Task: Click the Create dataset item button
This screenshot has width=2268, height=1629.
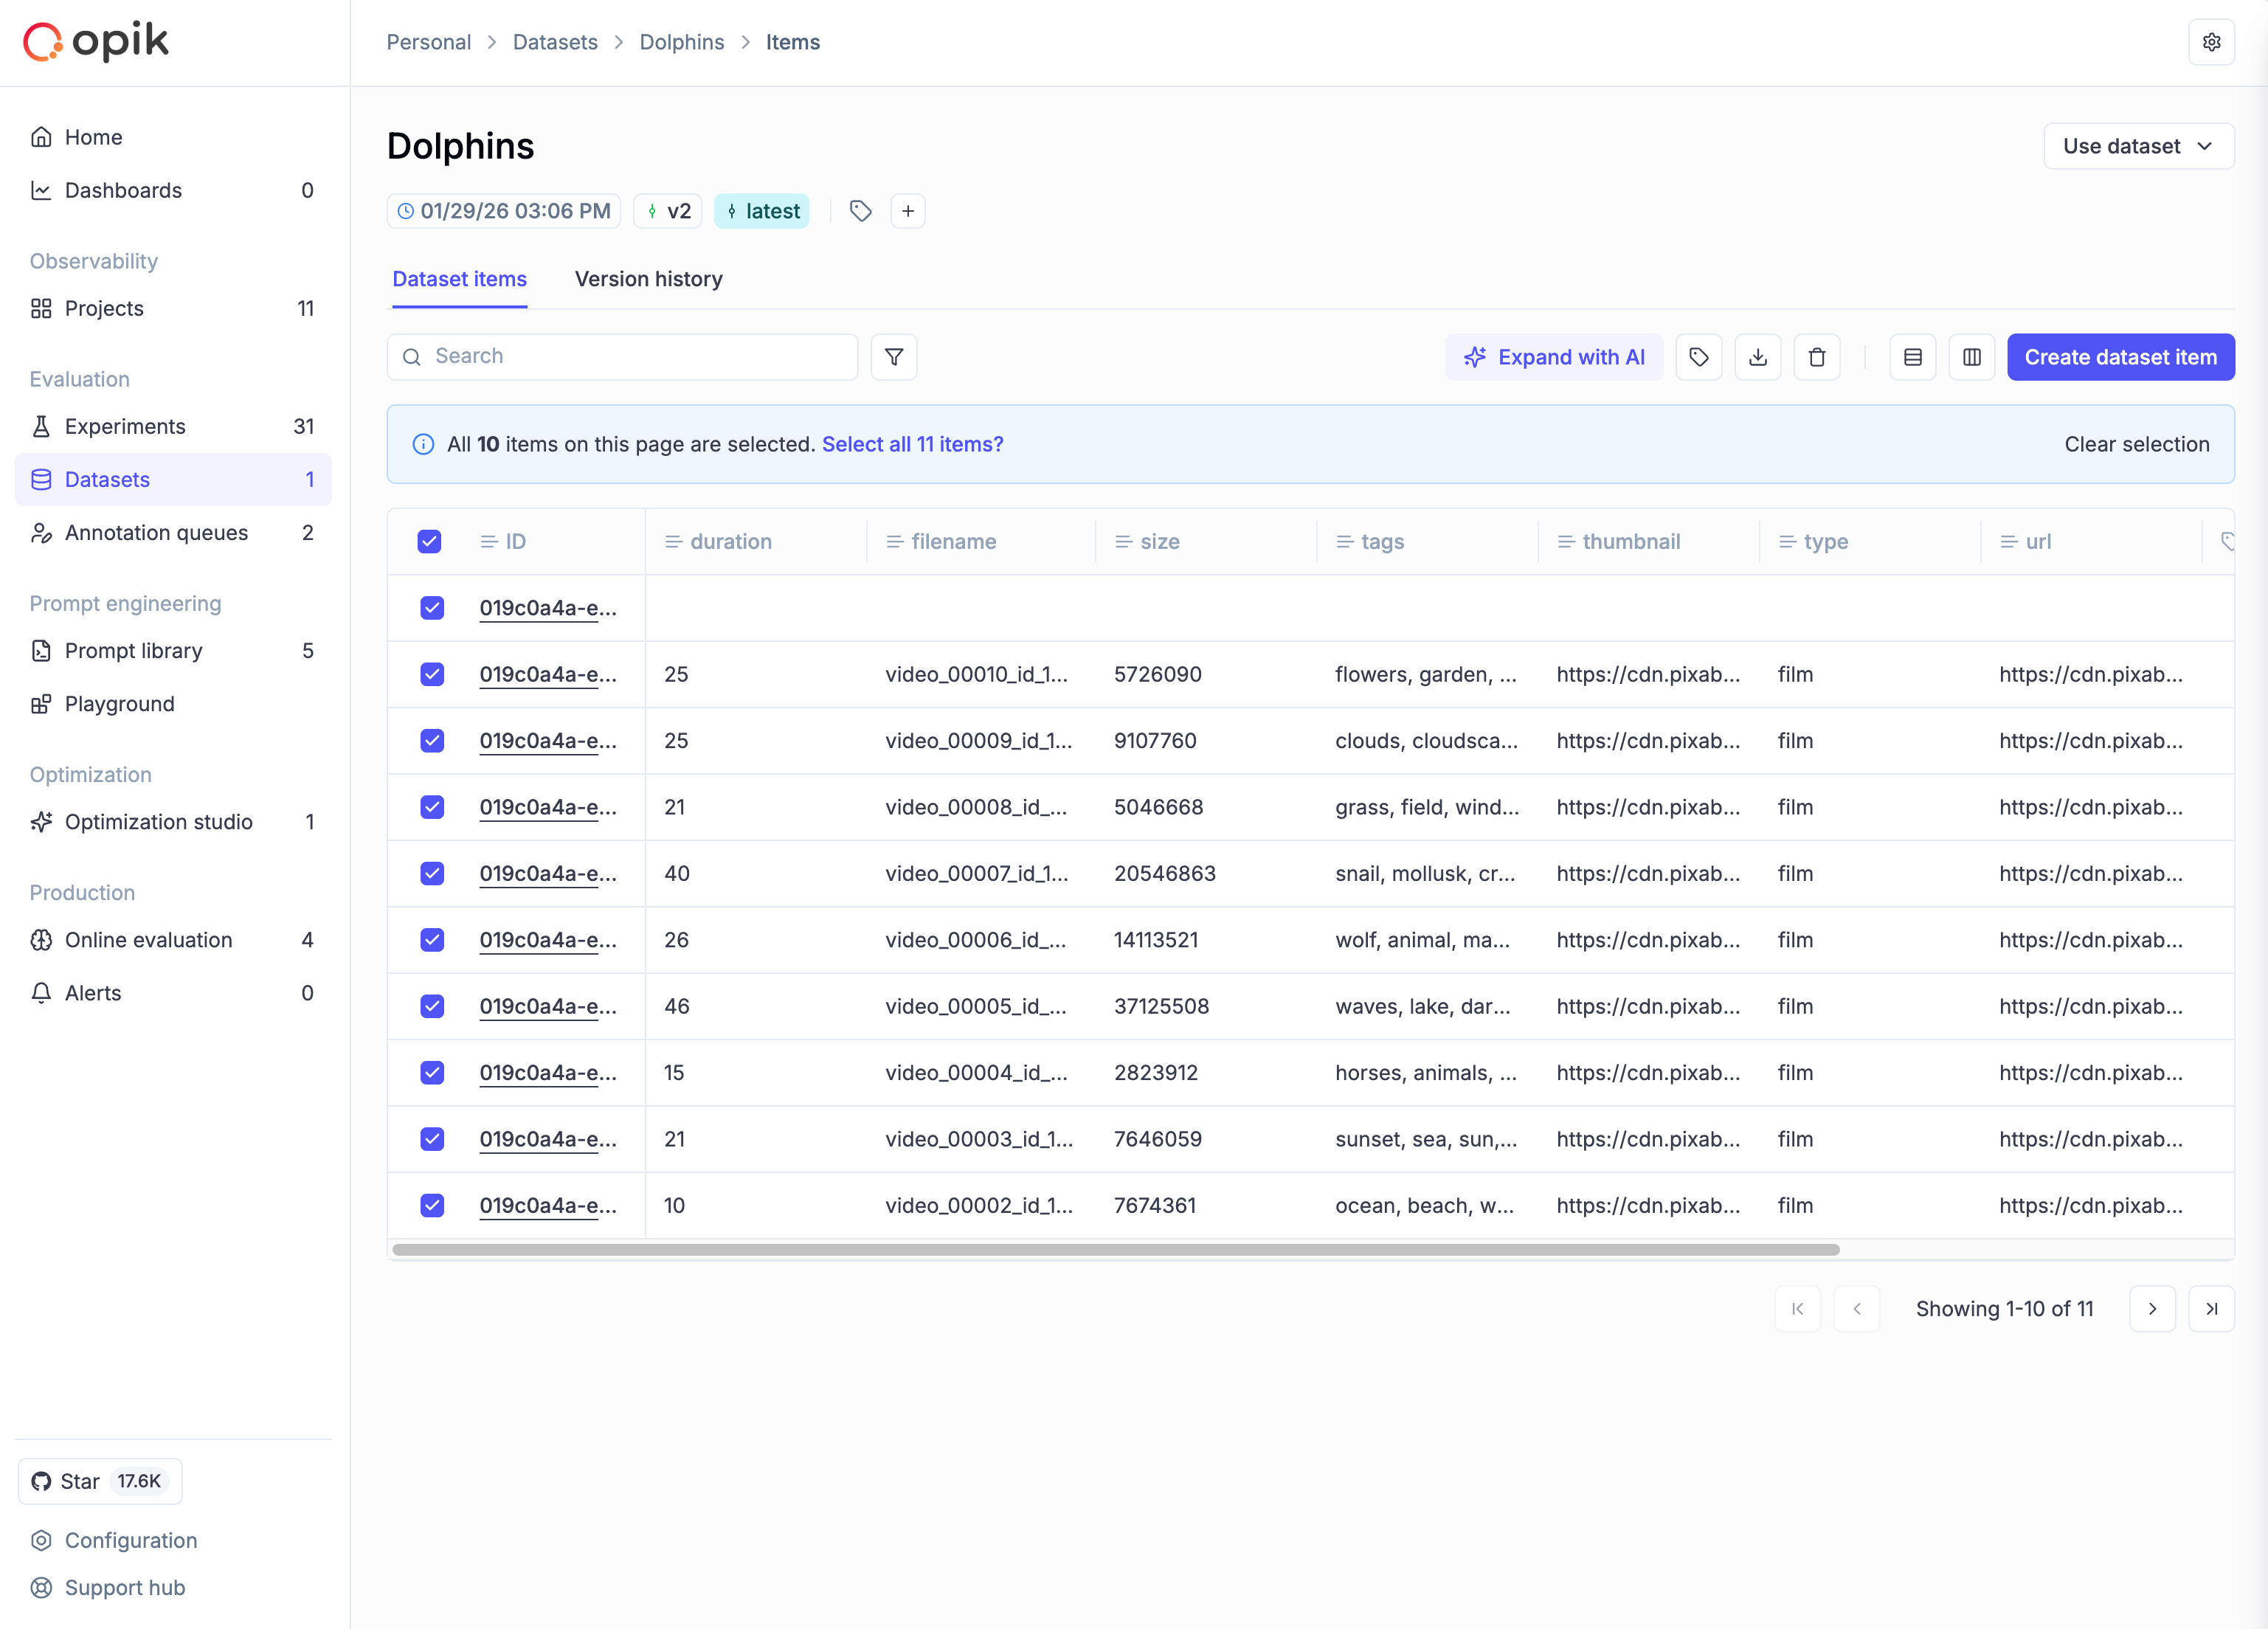Action: (x=2120, y=357)
